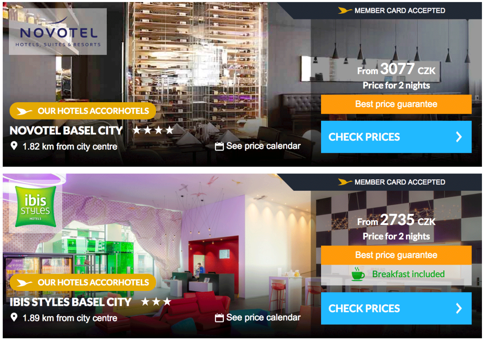Open ibis Styles See price calendar link

(x=263, y=318)
